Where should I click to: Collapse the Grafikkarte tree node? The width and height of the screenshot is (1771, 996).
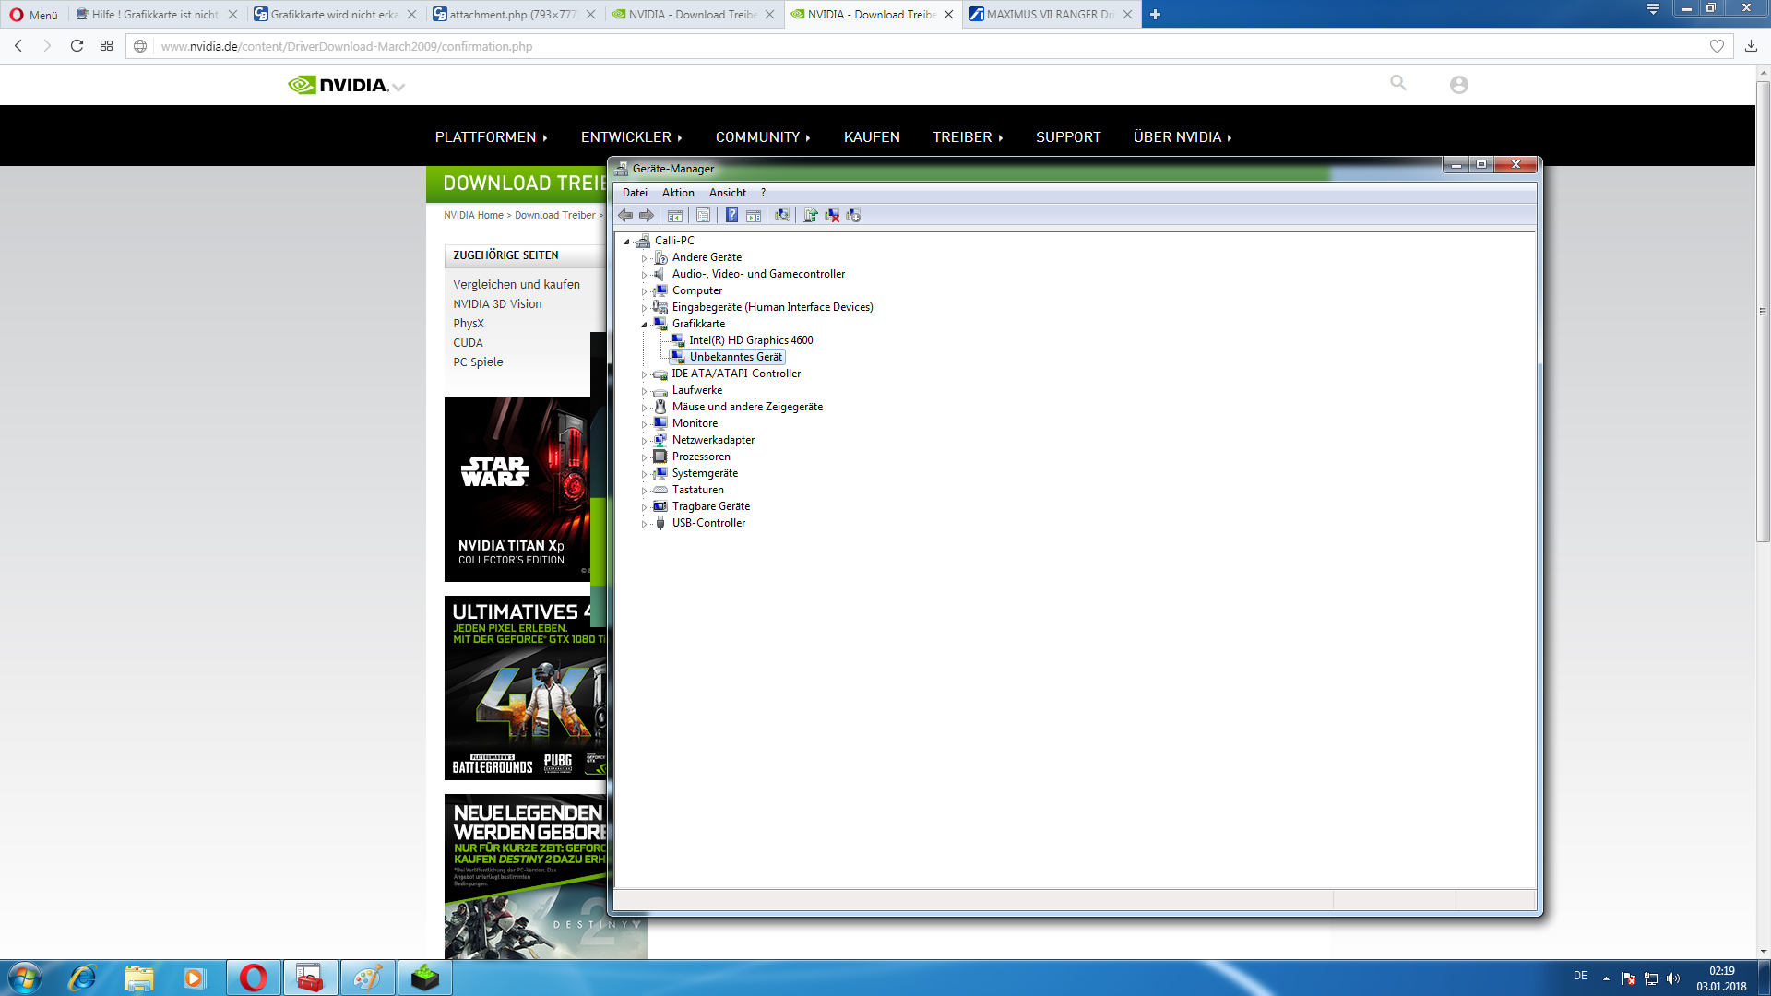pyautogui.click(x=644, y=325)
